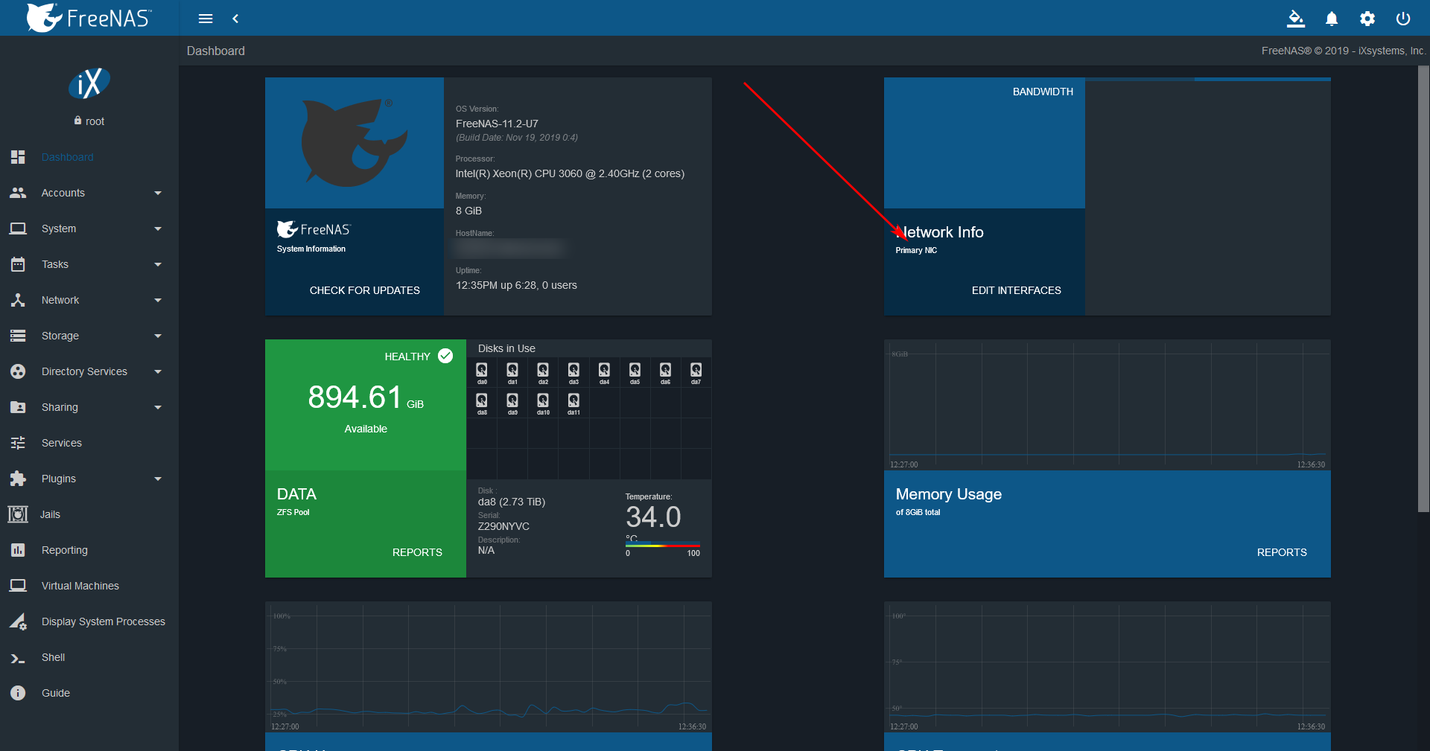The width and height of the screenshot is (1430, 751).
Task: Open the Jails menu item
Action: (x=89, y=514)
